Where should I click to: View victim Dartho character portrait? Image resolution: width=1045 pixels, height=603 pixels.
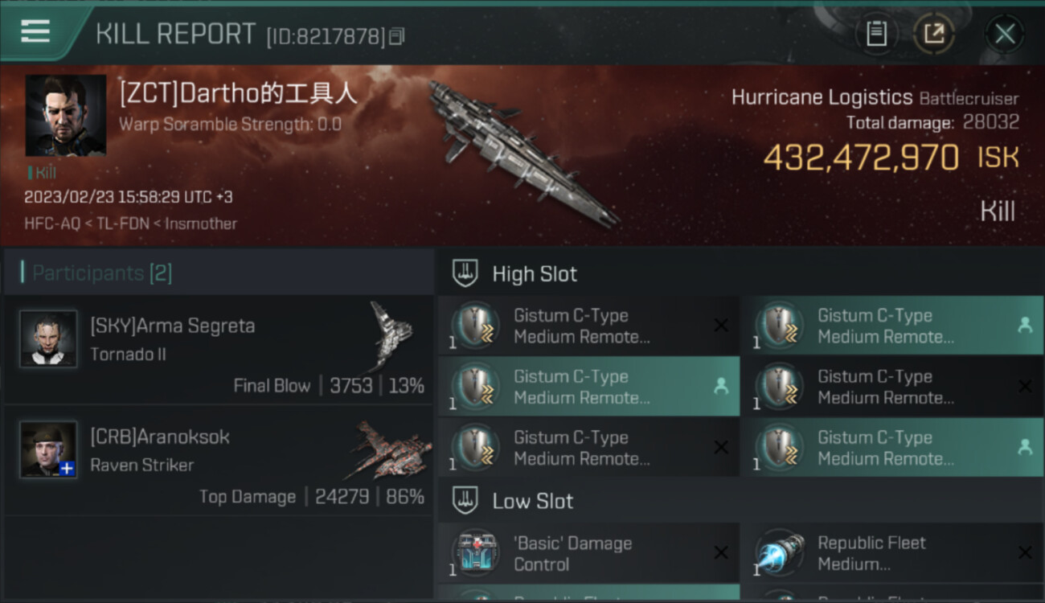click(x=66, y=116)
